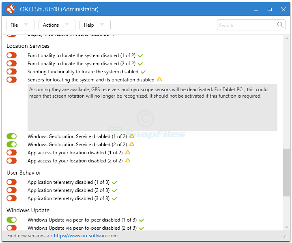Click checkmark beside Windows Update peer-to-peer (1 of 3)
Viewport: 292px width, 243px height.
[142, 220]
